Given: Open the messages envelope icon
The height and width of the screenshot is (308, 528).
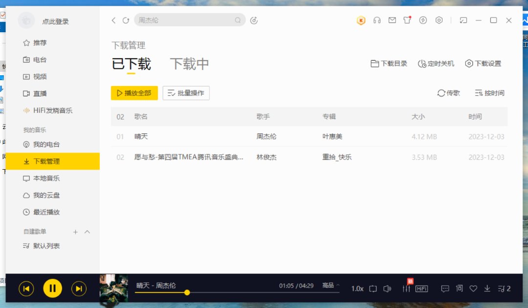Looking at the screenshot, I should (392, 20).
